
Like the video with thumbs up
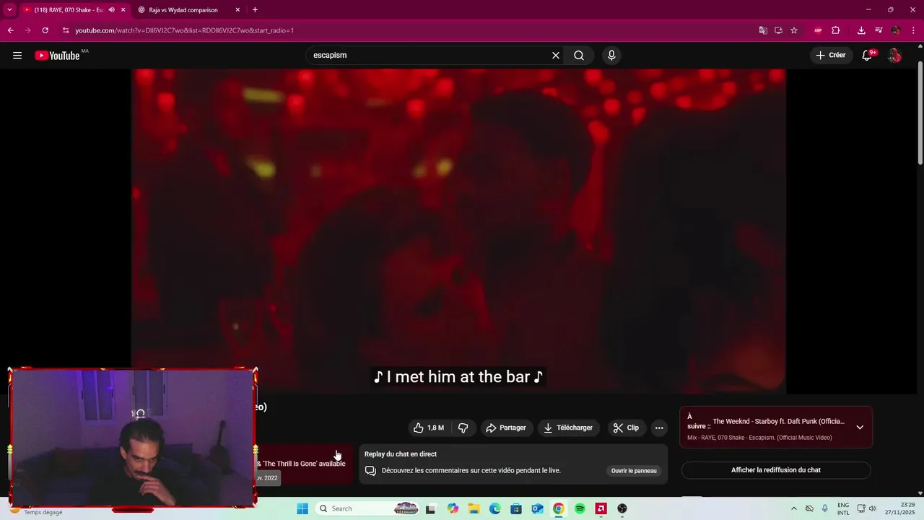[429, 428]
